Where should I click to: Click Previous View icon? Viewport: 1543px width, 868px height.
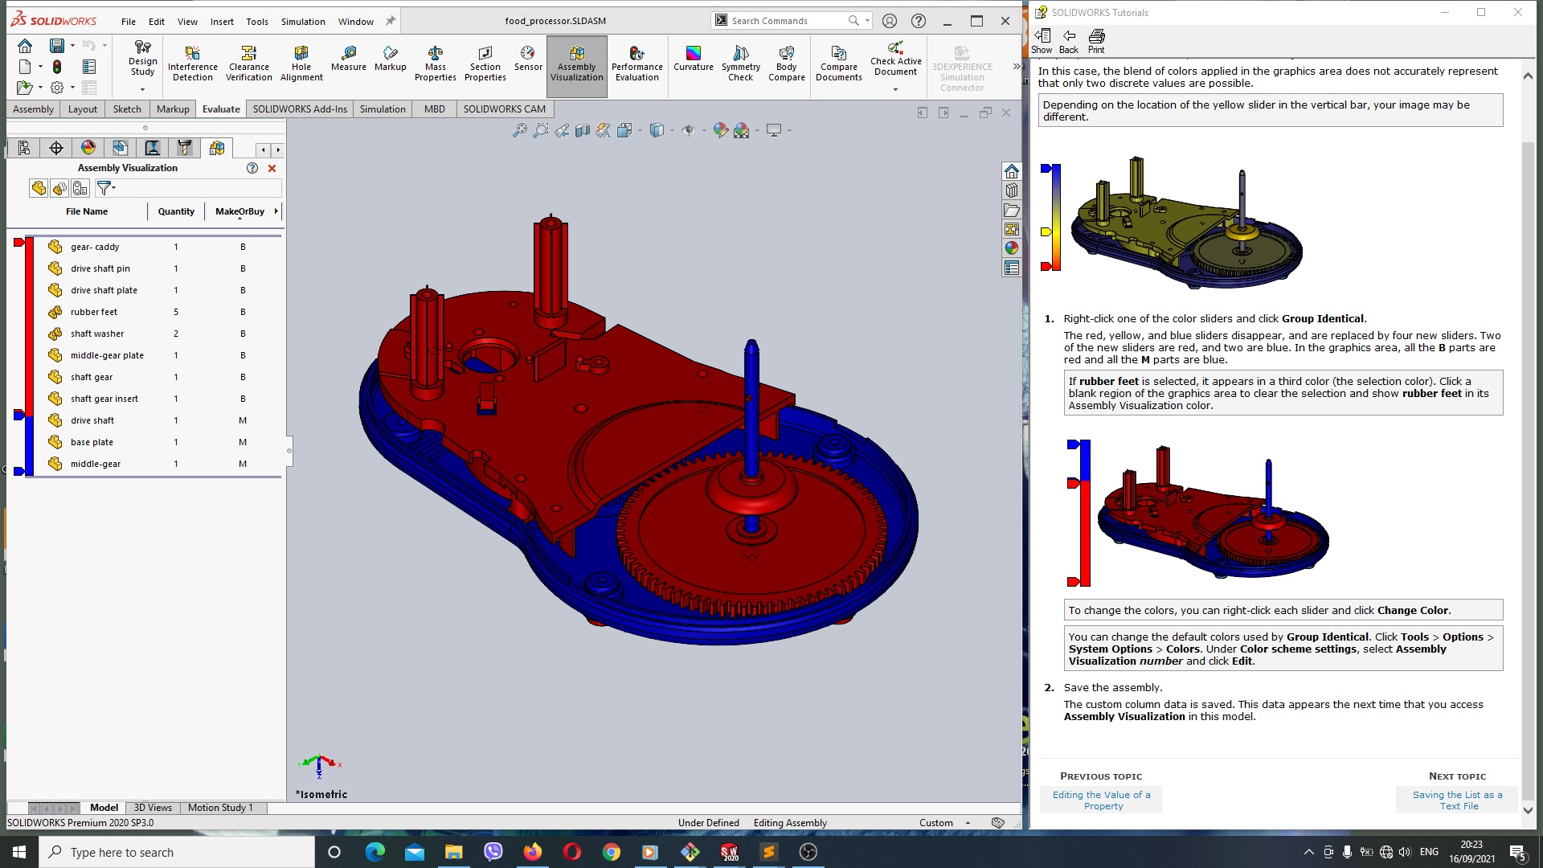pyautogui.click(x=562, y=130)
